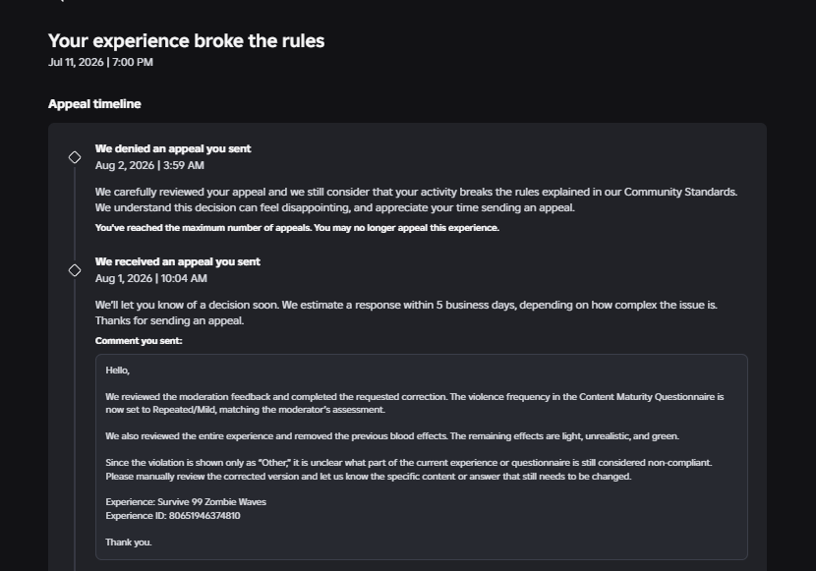Screen dimensions: 816x571
Task: Click the paragraph mentioning the Content Maturity Questionnaire
Action: [x=415, y=403]
